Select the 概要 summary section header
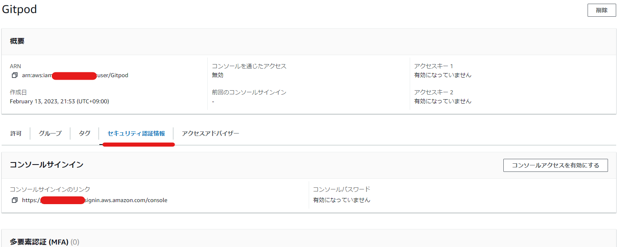 pos(17,41)
